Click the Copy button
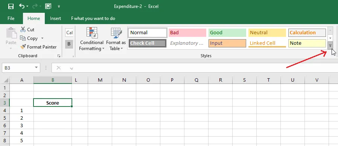 (x=29, y=38)
